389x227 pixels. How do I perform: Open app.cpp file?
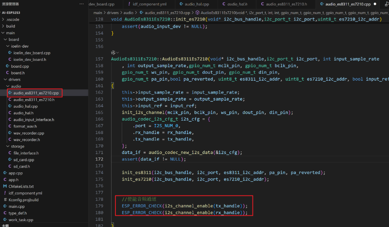point(16,173)
